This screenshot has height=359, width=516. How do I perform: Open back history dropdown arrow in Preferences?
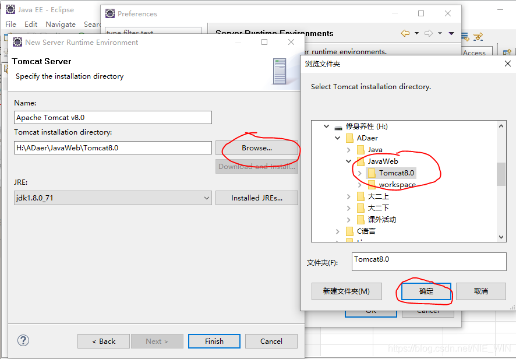pyautogui.click(x=416, y=33)
